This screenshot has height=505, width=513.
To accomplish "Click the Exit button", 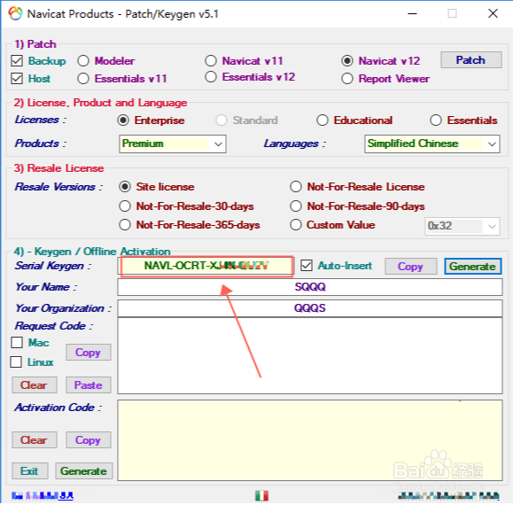I will click(30, 471).
